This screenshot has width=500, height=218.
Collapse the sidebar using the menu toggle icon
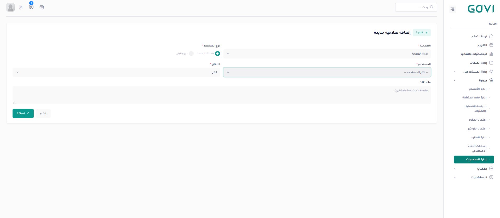[452, 9]
